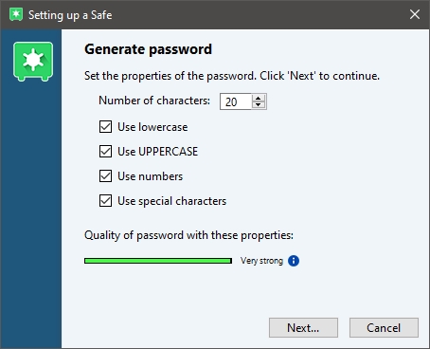430x349 pixels.
Task: Click the Next... button
Action: 303,328
